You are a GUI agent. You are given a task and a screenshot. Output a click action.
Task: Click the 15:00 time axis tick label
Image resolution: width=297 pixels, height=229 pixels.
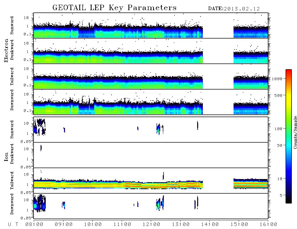click(x=239, y=224)
